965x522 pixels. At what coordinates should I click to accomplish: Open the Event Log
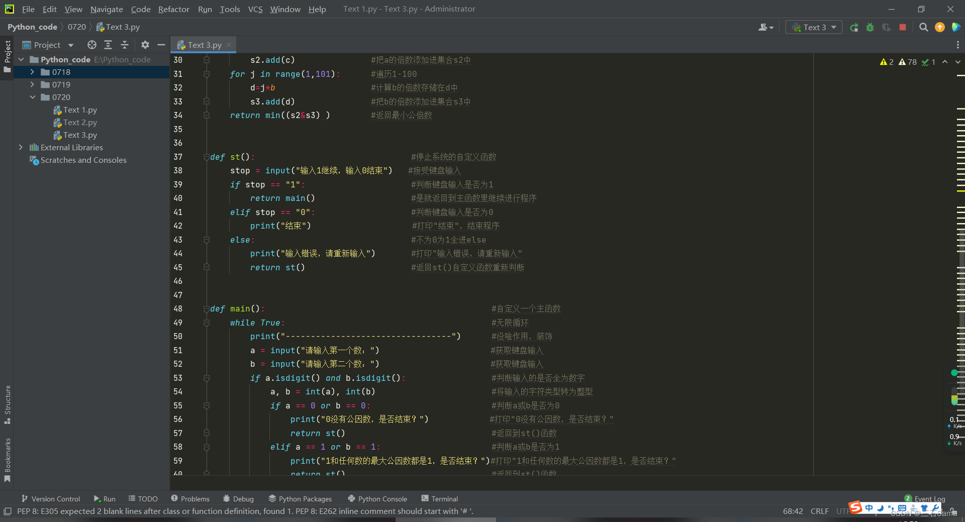point(929,498)
